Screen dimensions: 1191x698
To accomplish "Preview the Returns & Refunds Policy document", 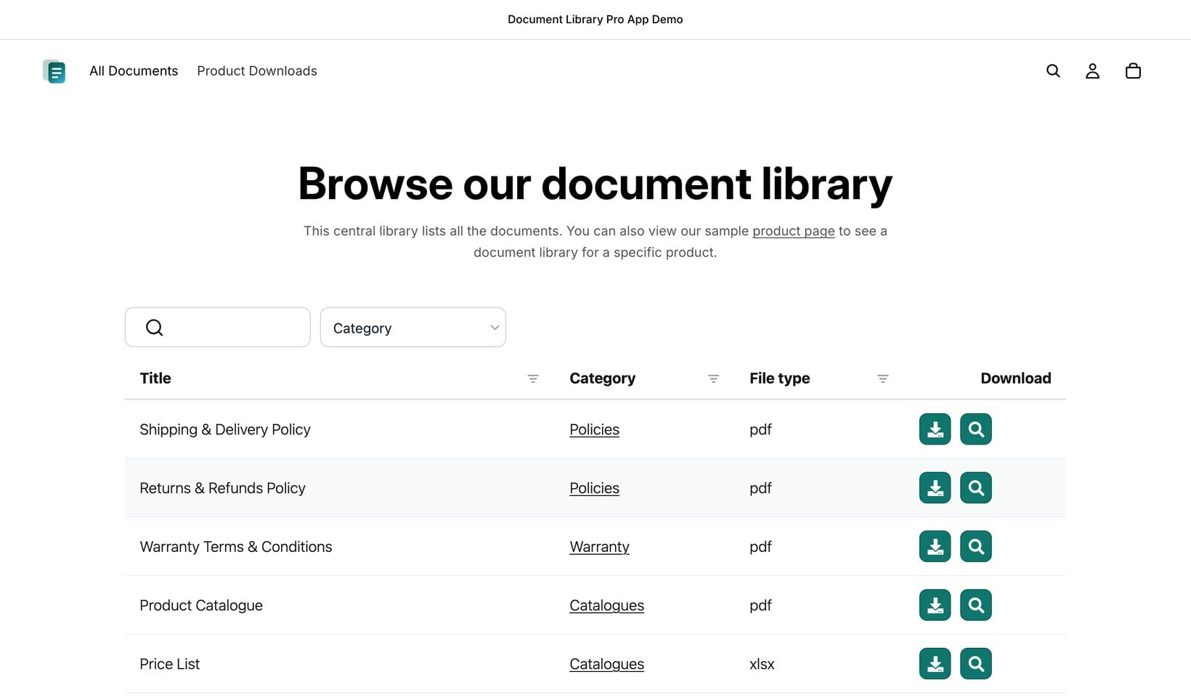I will pos(976,488).
